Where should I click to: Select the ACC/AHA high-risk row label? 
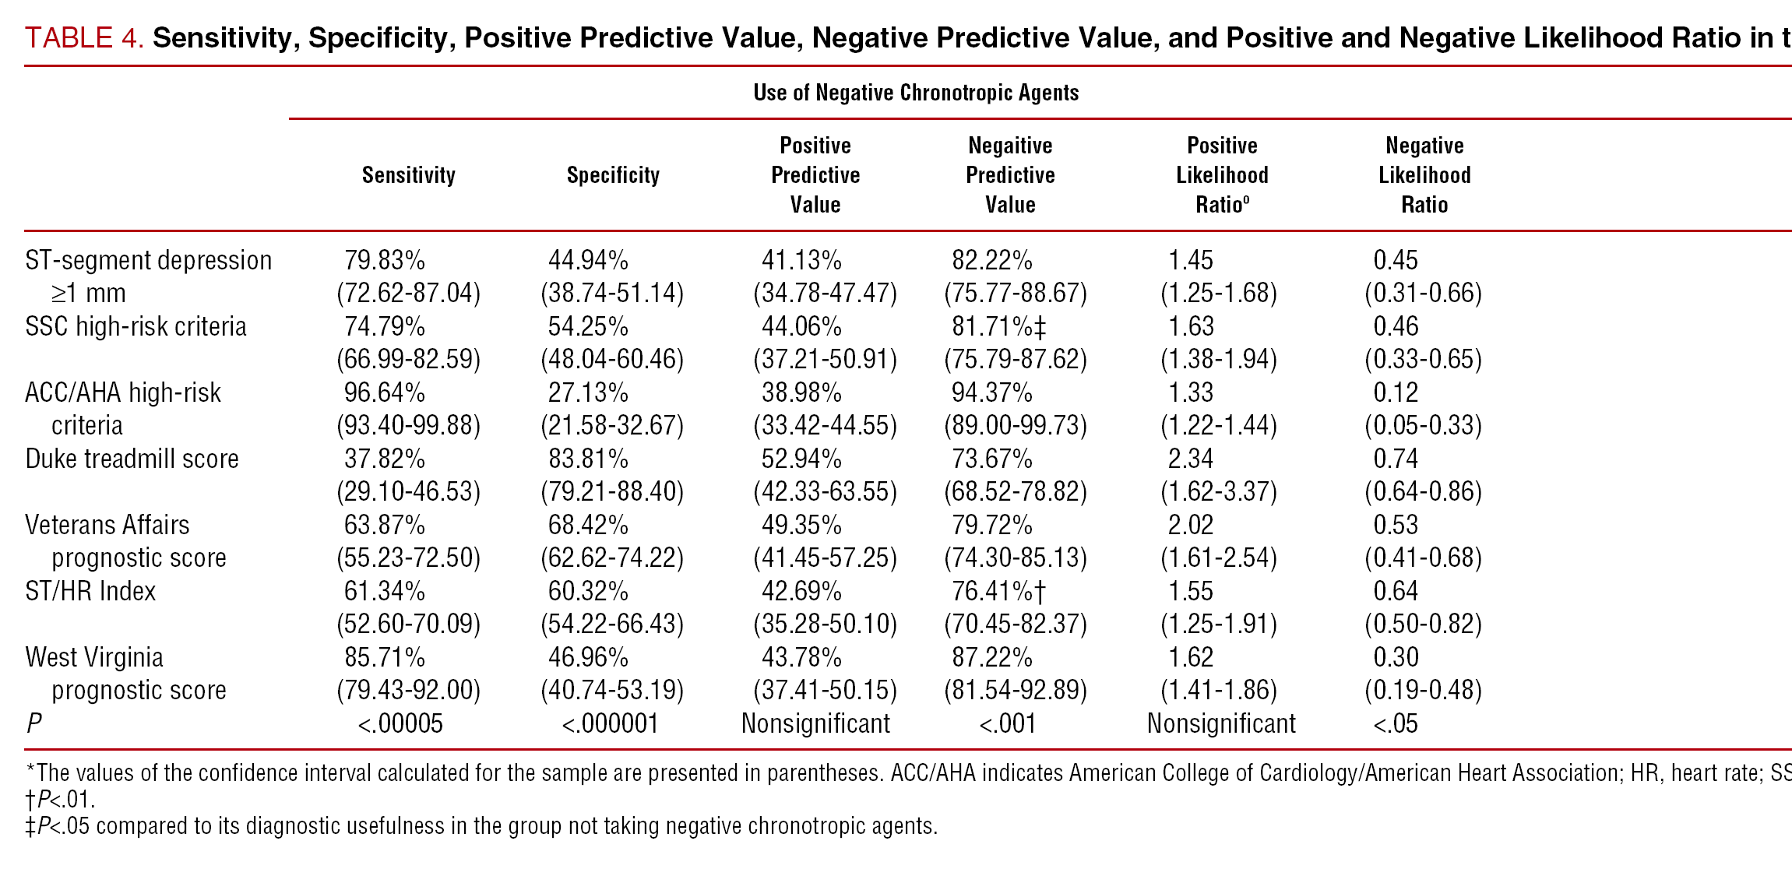pos(123,392)
